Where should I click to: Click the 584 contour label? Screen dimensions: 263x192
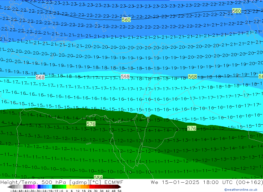coord(98,177)
